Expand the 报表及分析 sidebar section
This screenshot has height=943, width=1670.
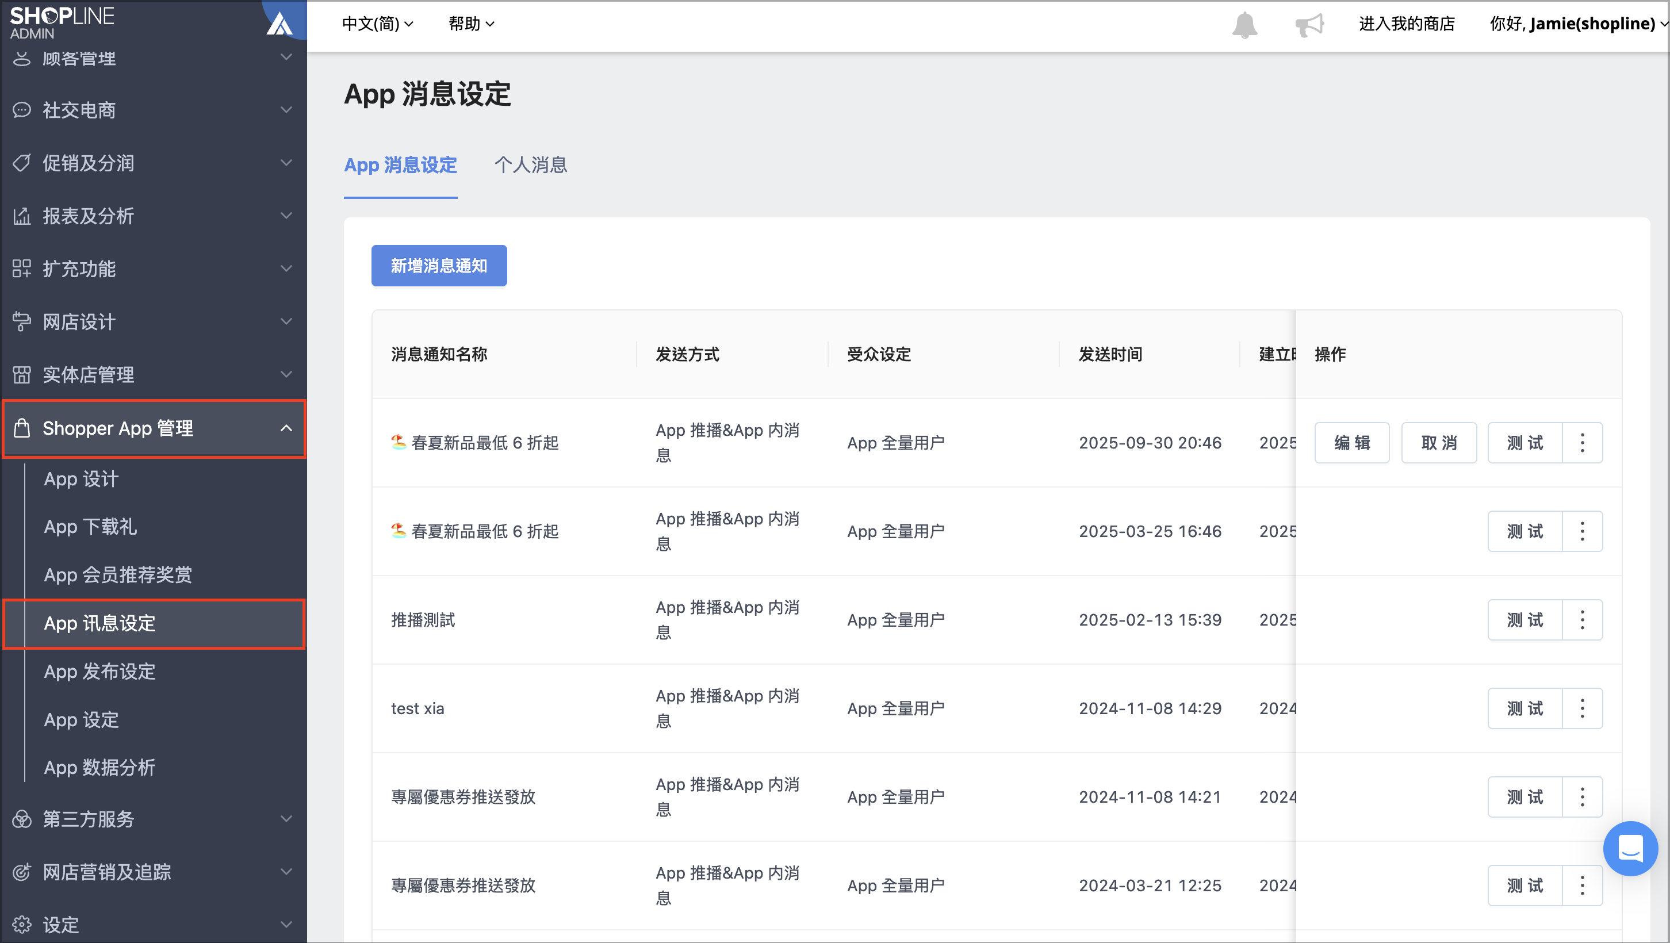click(x=286, y=216)
